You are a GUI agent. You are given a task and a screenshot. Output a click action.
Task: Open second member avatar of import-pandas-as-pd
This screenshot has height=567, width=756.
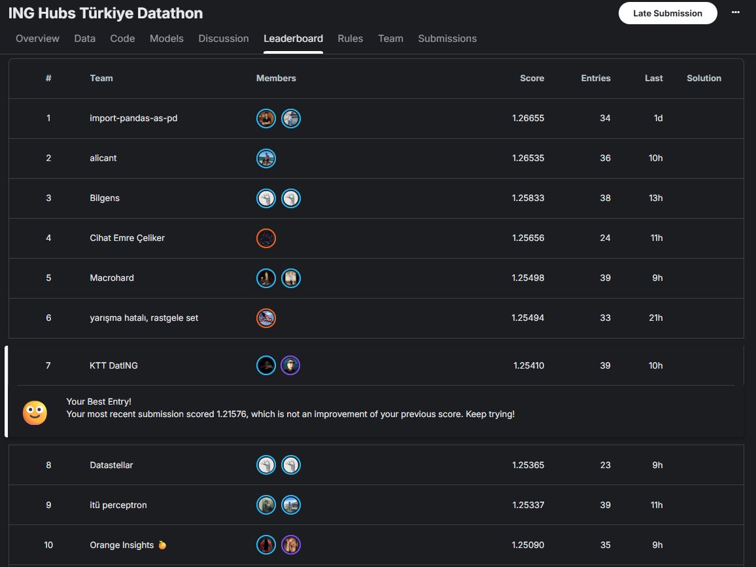point(291,119)
